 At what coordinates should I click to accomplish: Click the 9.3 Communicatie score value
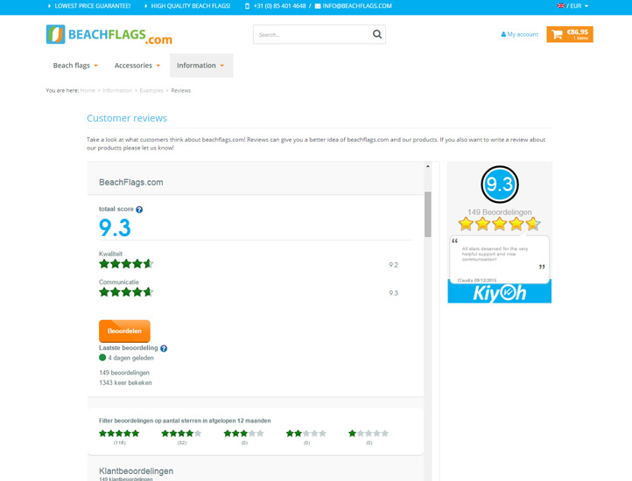[393, 293]
